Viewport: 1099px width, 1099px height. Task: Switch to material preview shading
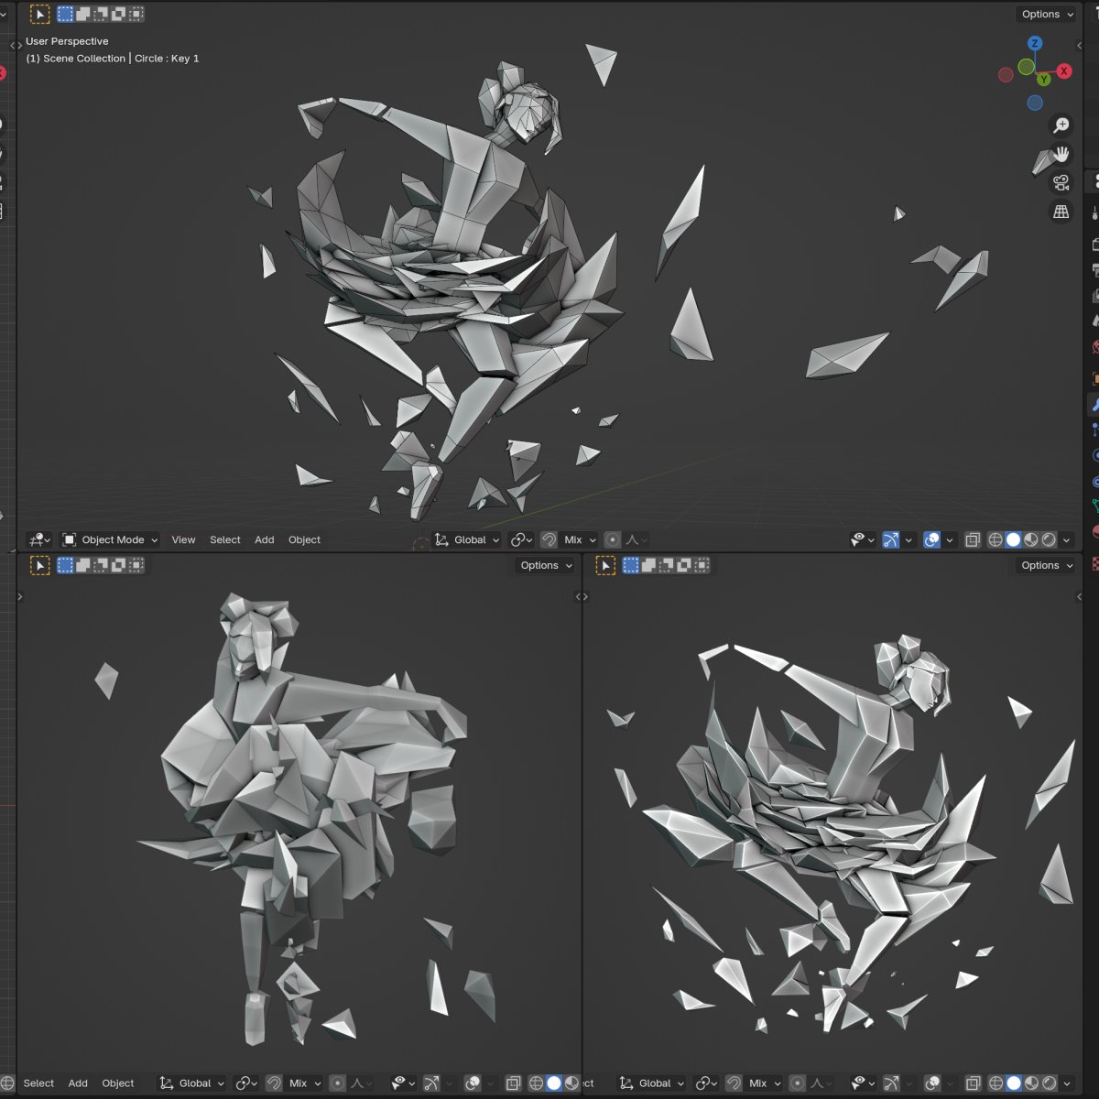[x=1030, y=539]
